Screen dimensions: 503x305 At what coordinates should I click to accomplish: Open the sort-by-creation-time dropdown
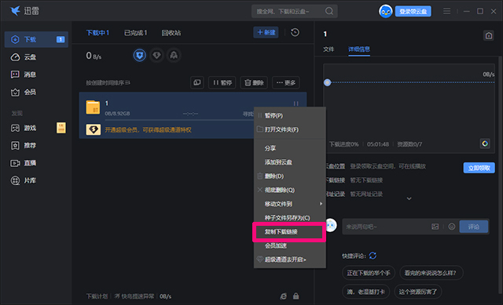click(x=108, y=83)
